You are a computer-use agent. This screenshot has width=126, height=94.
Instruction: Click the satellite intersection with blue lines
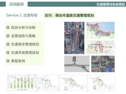pos(103,64)
